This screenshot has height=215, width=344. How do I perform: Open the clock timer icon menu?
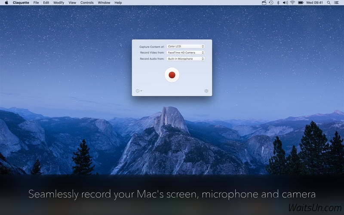(138, 91)
